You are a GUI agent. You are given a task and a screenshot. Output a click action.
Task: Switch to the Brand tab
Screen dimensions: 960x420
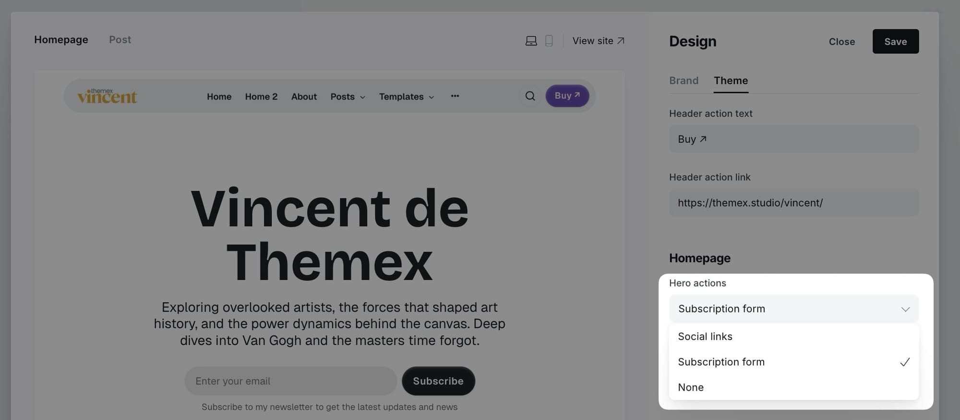point(684,81)
